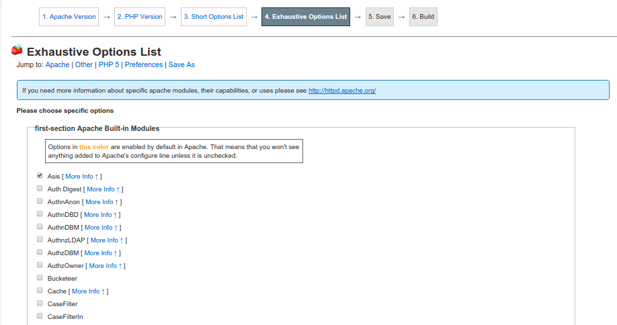Open More Info for AuthnDBD module
The height and width of the screenshot is (325, 617).
tap(101, 215)
